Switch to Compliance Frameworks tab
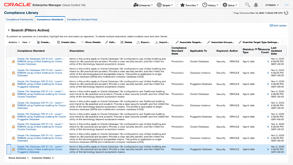 20,20
